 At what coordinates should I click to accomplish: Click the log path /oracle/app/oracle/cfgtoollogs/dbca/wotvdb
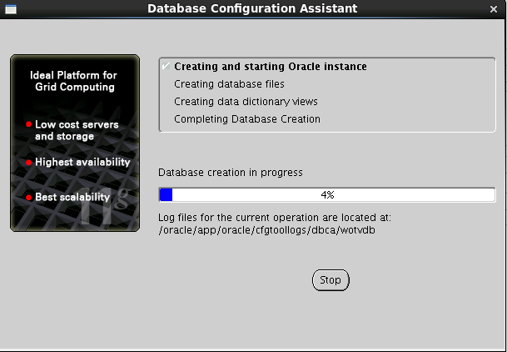(266, 230)
